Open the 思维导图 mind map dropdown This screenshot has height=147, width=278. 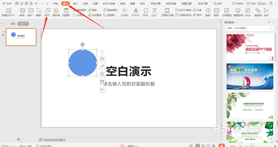pyautogui.click(x=111, y=10)
